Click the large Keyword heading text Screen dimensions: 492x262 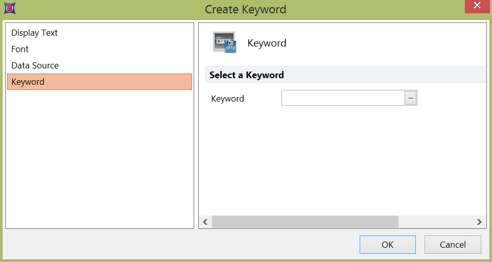pos(267,43)
